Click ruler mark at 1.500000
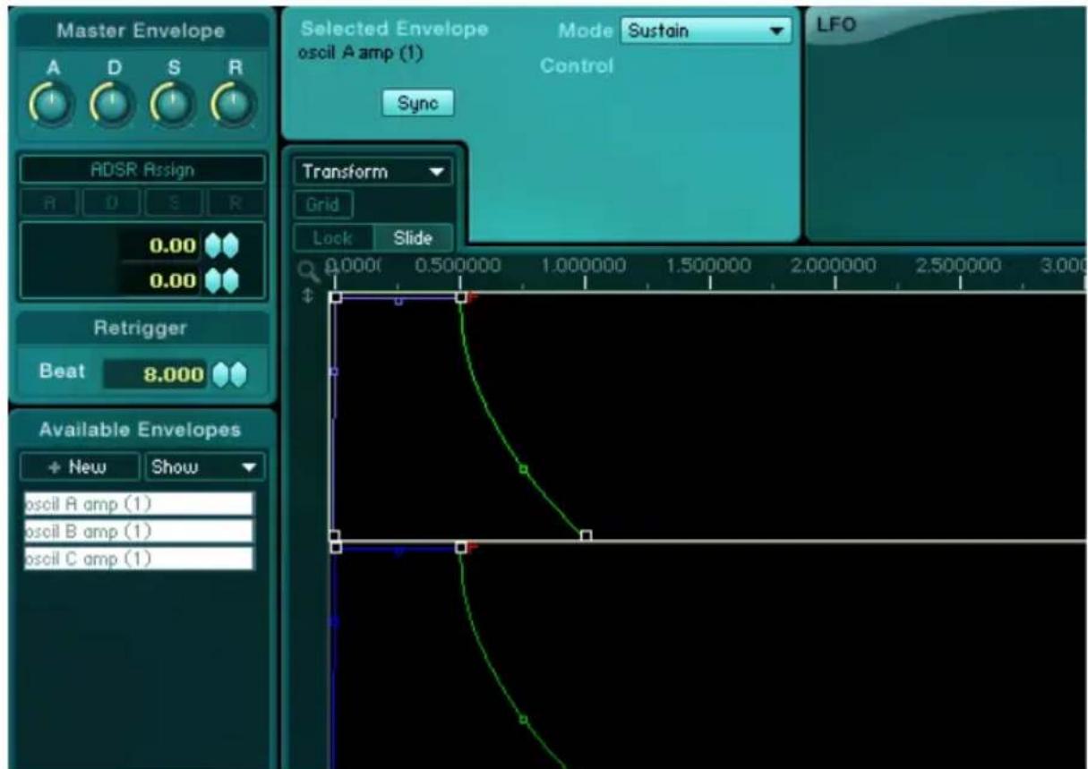1088x769 pixels. (709, 267)
